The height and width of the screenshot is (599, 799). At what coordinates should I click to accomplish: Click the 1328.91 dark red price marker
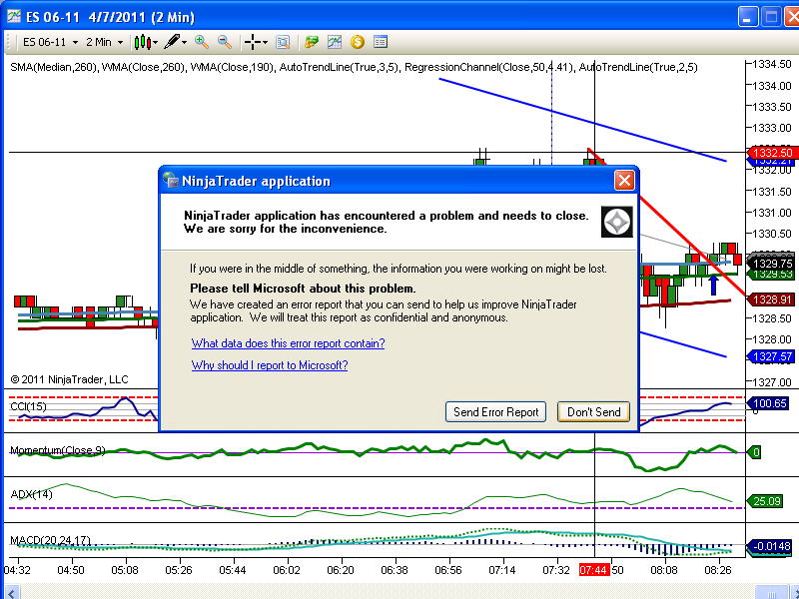(x=771, y=299)
